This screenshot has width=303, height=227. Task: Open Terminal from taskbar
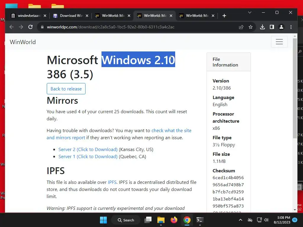(x=200, y=220)
